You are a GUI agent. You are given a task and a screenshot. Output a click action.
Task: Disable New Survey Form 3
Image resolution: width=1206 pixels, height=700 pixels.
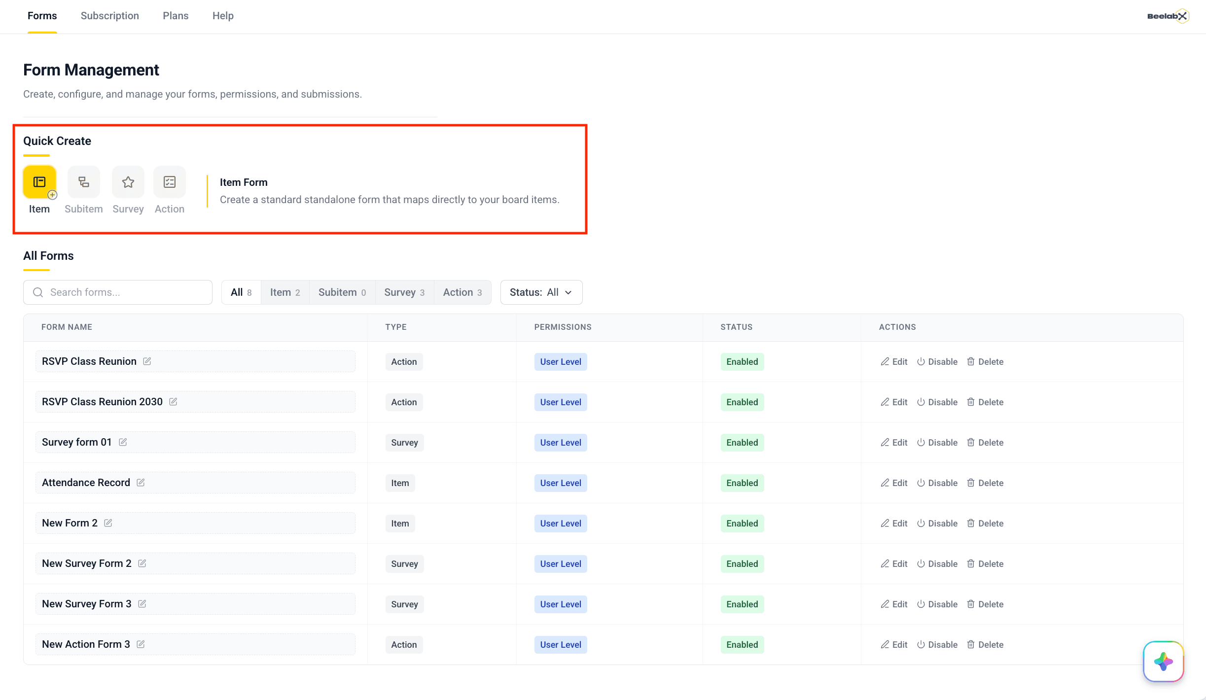tap(937, 604)
